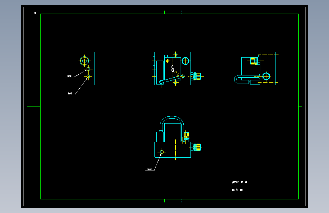Click the port label under the bottom-center view
The height and width of the screenshot is (213, 329).
pyautogui.click(x=150, y=169)
